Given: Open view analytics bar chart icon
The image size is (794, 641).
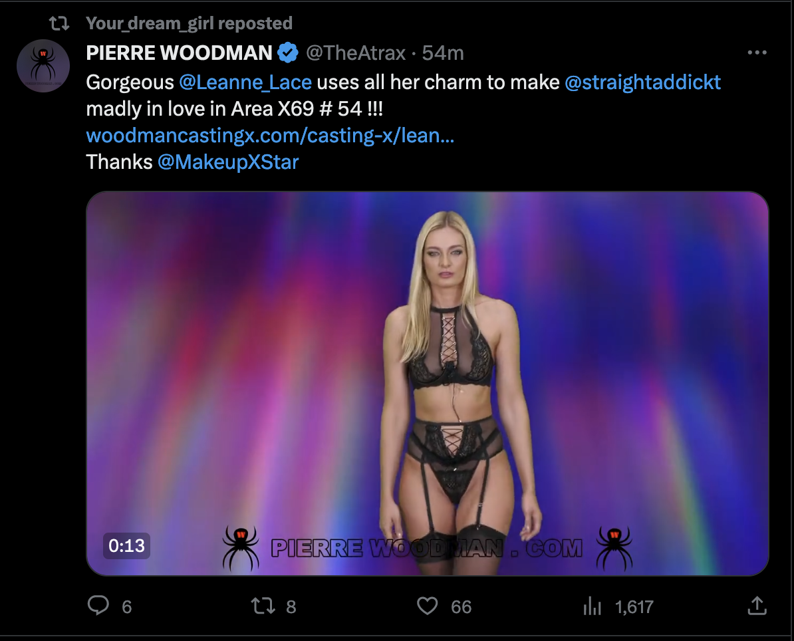Looking at the screenshot, I should pyautogui.click(x=591, y=606).
